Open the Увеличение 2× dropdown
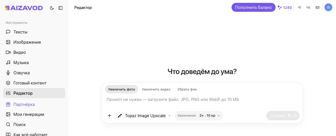The height and width of the screenshot is (136, 336). [x=199, y=116]
